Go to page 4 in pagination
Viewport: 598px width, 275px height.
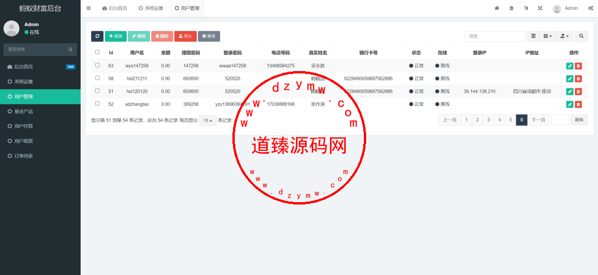point(499,120)
